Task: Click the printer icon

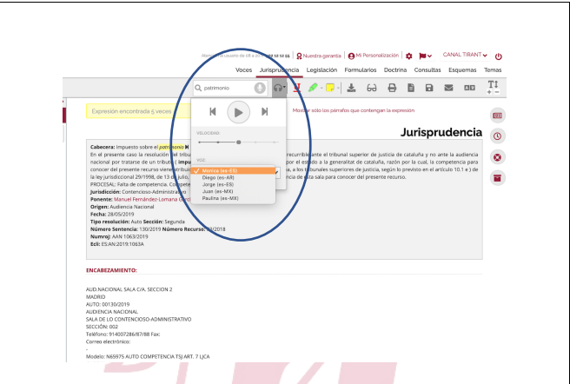Action: (x=392, y=88)
